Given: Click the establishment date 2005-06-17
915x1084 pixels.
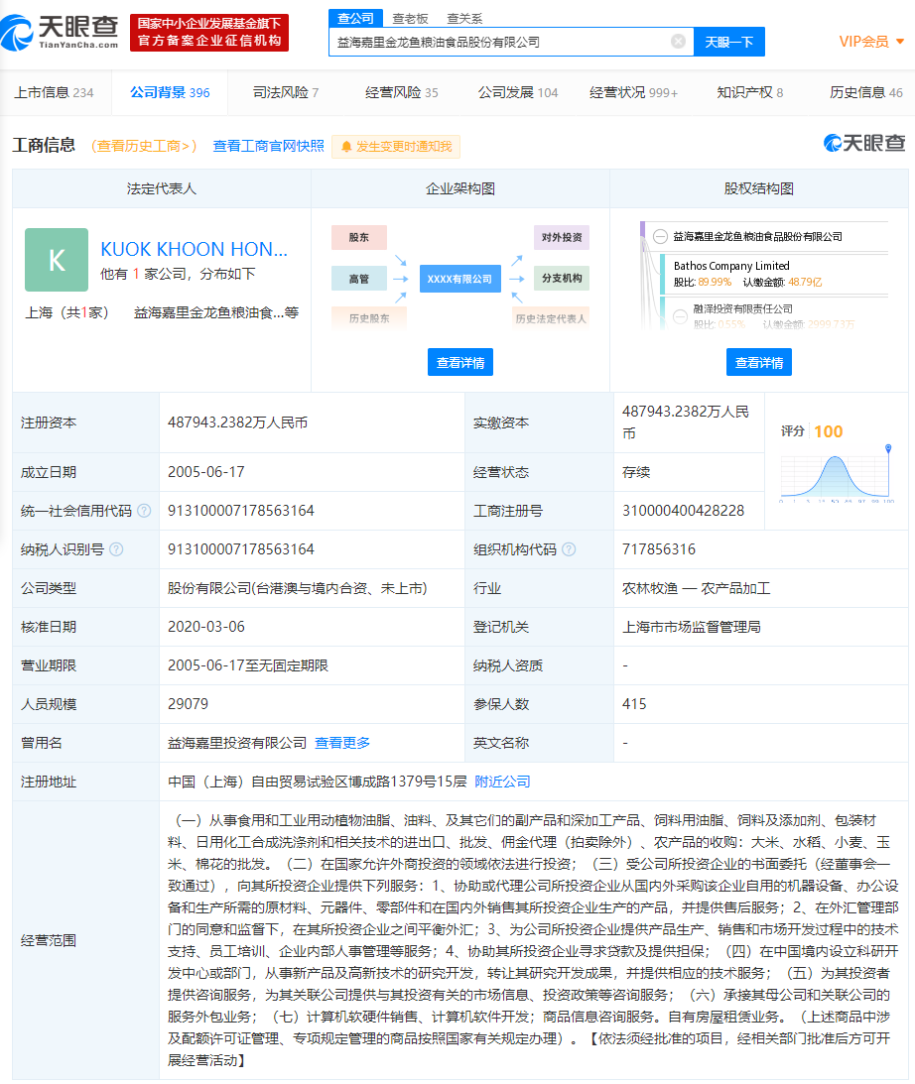Looking at the screenshot, I should coord(206,472).
